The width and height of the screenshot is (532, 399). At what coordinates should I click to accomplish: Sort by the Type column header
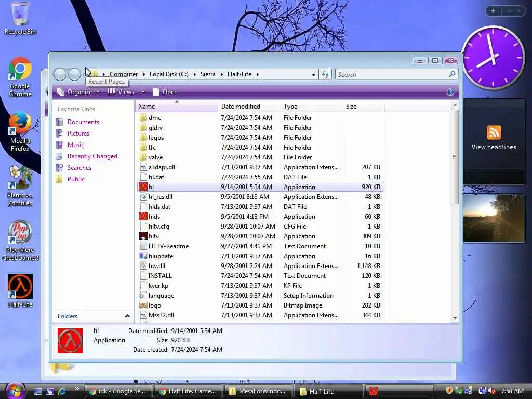click(312, 106)
